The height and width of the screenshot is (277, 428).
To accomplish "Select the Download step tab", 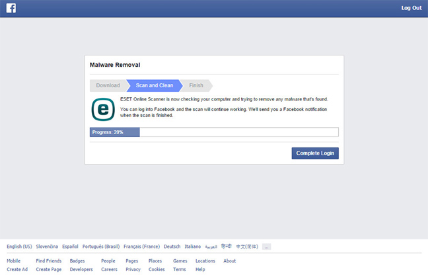I will (x=108, y=85).
